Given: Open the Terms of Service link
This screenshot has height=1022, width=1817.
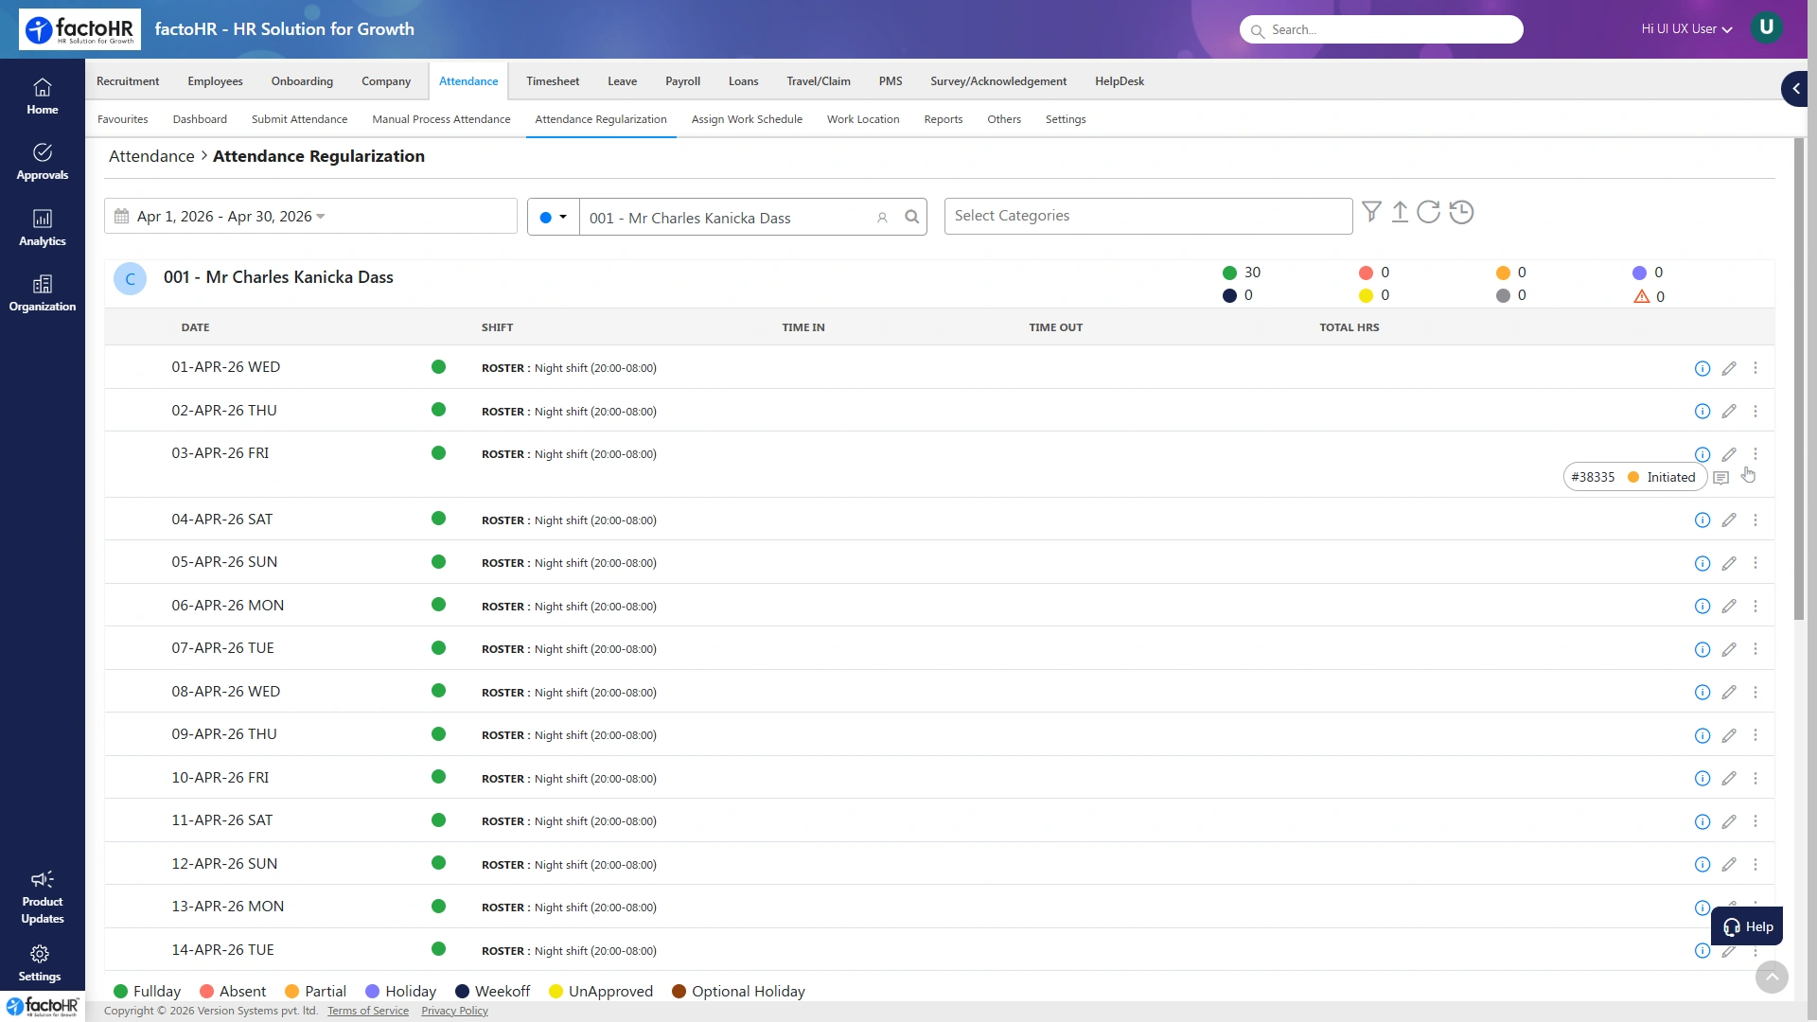Looking at the screenshot, I should [x=368, y=1011].
